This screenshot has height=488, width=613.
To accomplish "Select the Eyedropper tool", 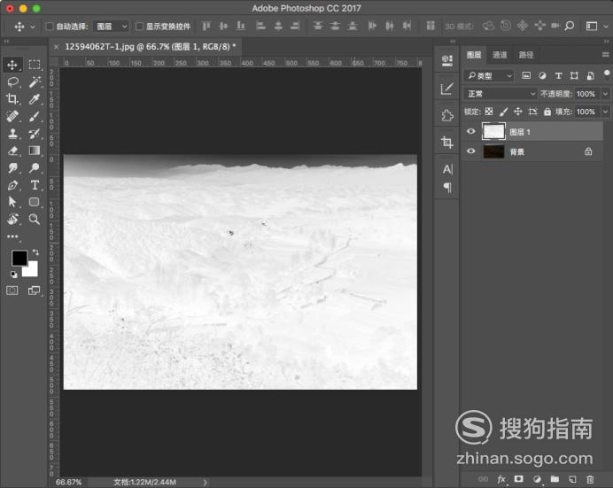I will point(35,99).
